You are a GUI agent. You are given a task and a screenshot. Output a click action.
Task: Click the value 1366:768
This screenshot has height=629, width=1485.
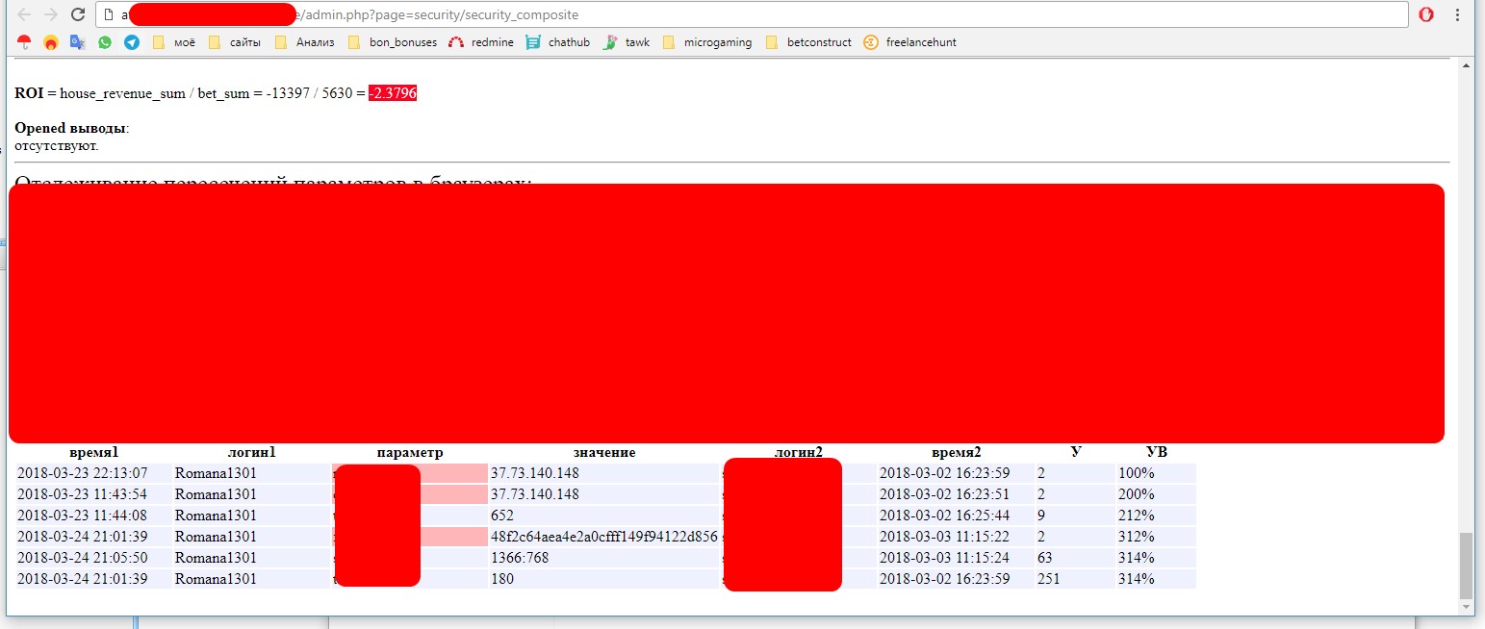point(520,558)
